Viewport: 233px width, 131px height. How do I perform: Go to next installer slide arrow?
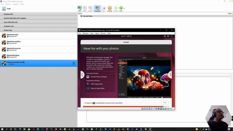[x=170, y=75]
